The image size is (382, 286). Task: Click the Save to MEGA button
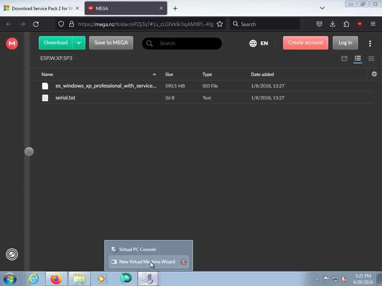pos(111,43)
